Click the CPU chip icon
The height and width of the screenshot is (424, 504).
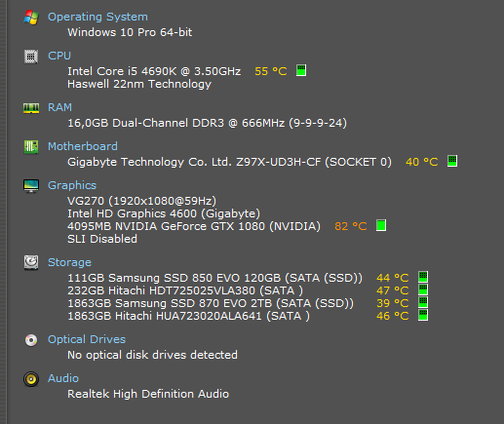31,57
